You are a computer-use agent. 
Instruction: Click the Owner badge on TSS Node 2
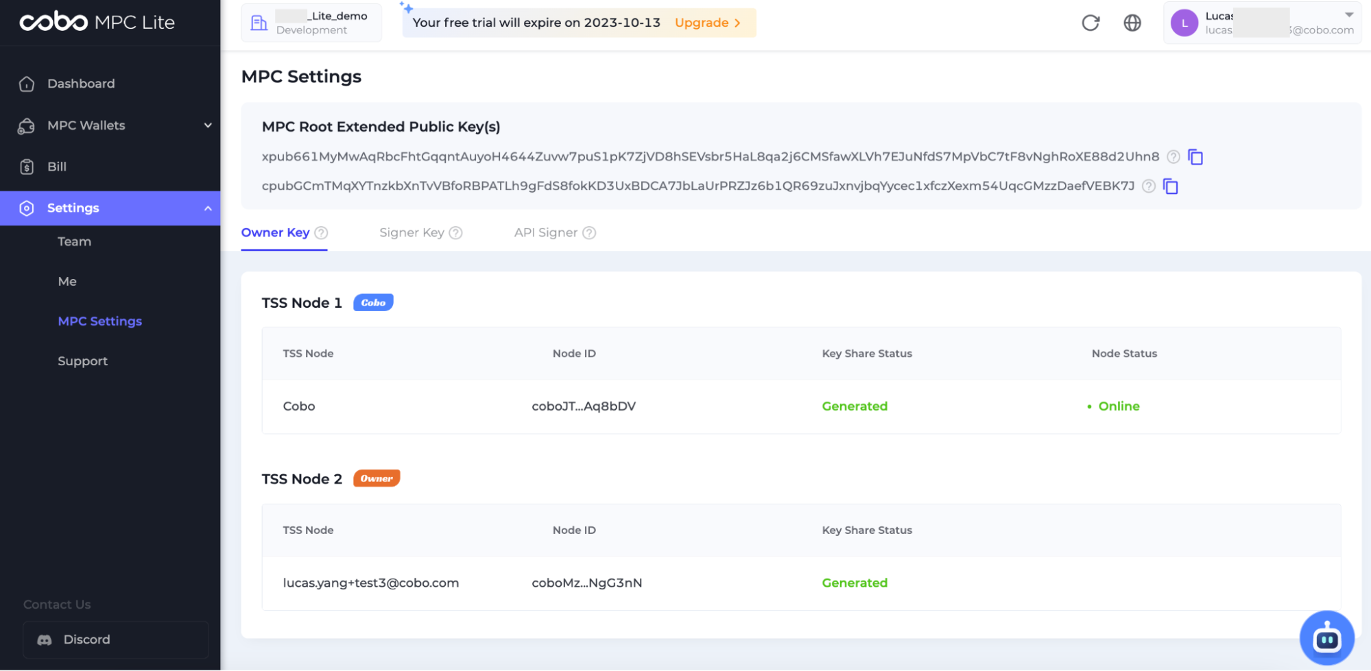[x=377, y=478]
